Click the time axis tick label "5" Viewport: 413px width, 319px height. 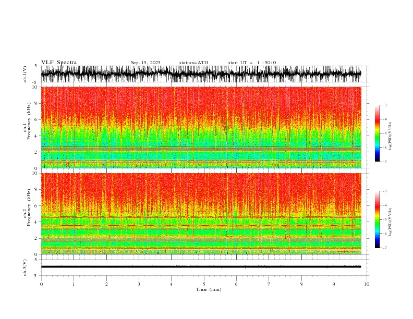[204, 284]
